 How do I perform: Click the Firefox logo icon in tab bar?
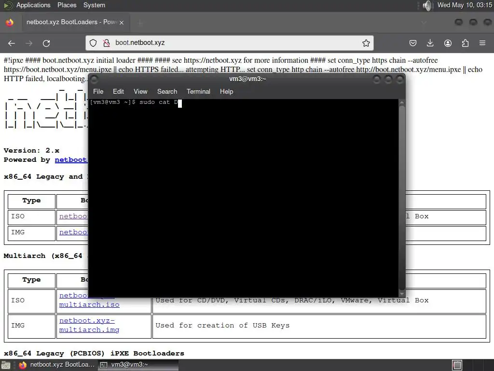[x=10, y=22]
